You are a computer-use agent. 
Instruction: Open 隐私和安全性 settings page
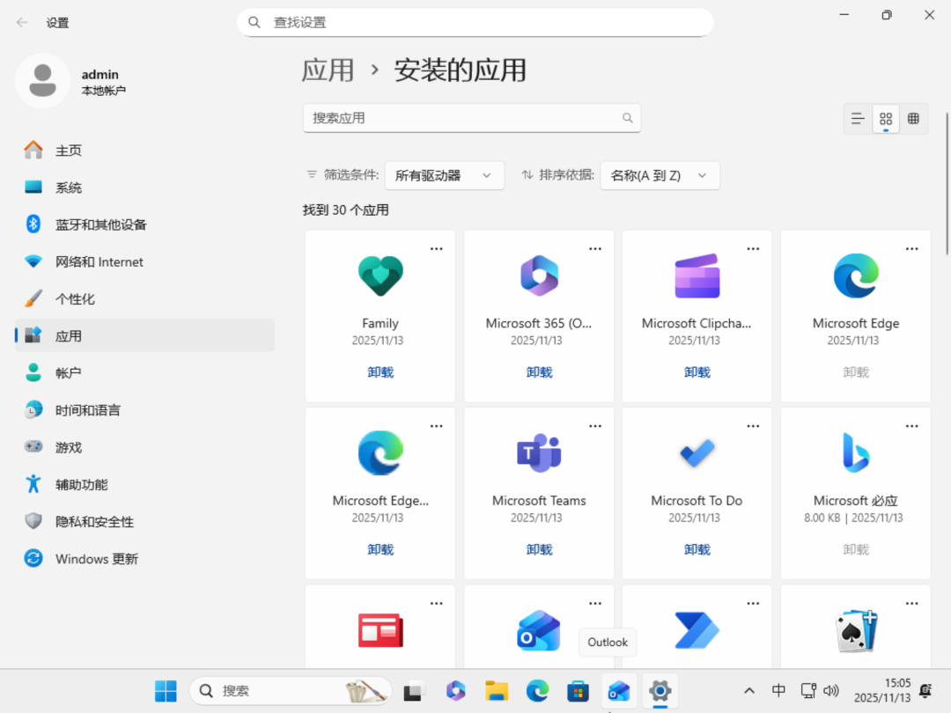pyautogui.click(x=145, y=521)
